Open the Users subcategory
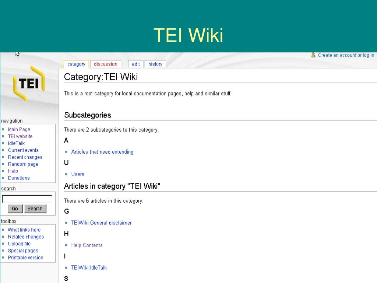Screen dimensions: 377x283 click(78, 174)
